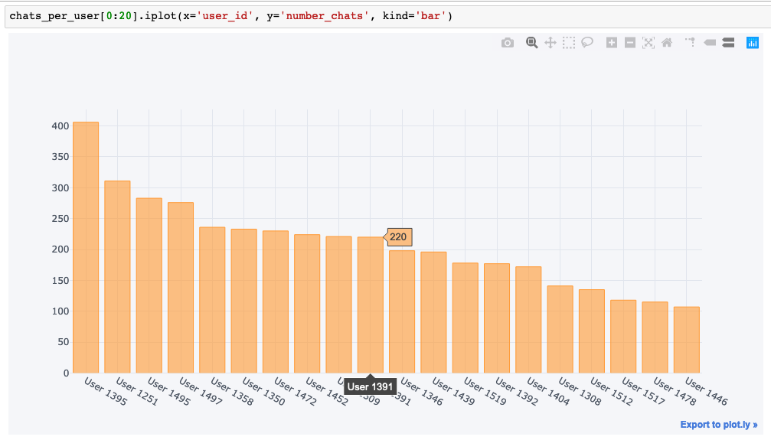
Task: Show closest data on hover icon
Action: tap(710, 43)
